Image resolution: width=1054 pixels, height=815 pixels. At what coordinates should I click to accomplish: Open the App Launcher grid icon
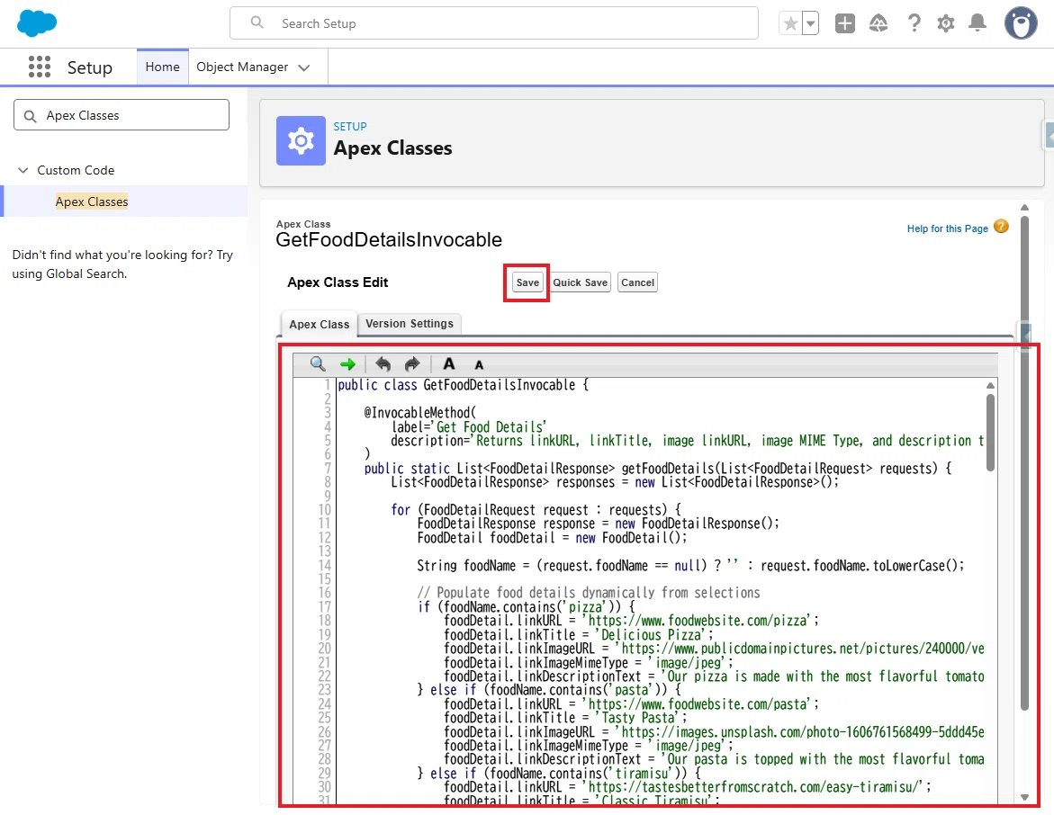point(40,67)
